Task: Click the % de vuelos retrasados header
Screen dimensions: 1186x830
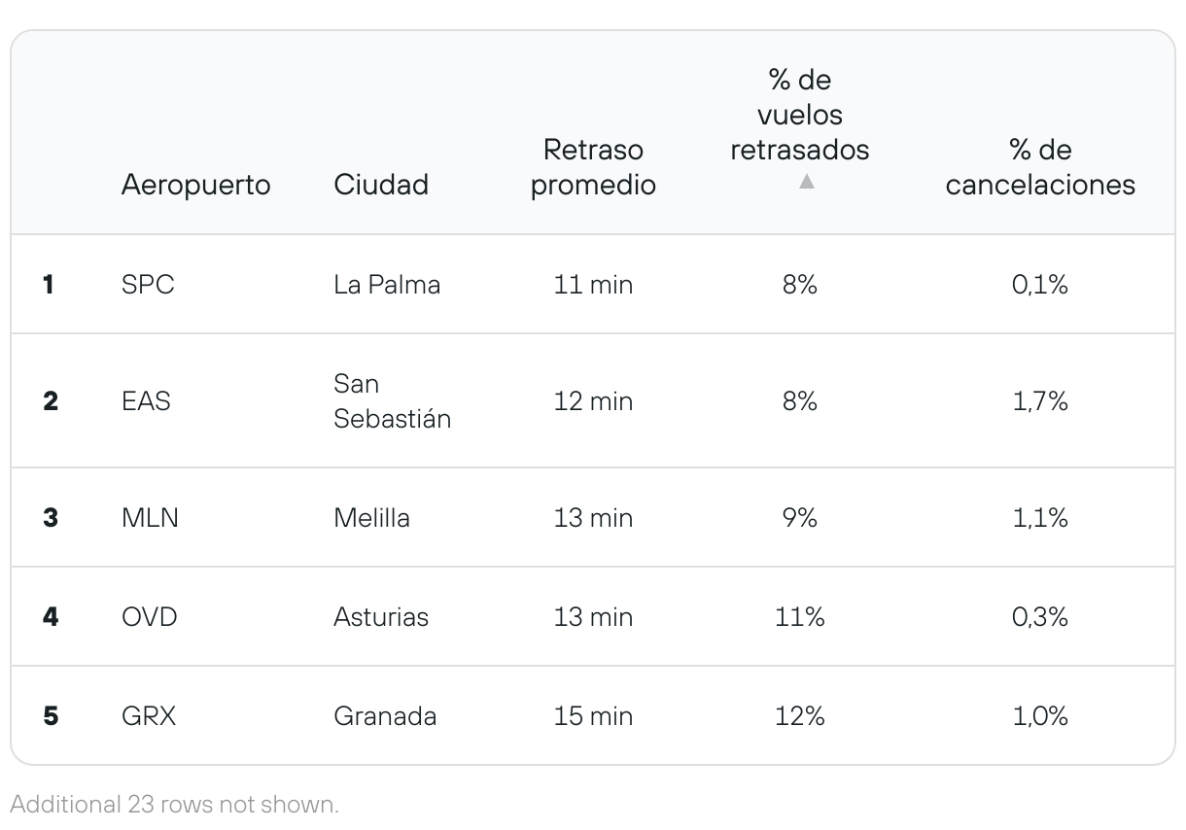Action: tap(799, 115)
